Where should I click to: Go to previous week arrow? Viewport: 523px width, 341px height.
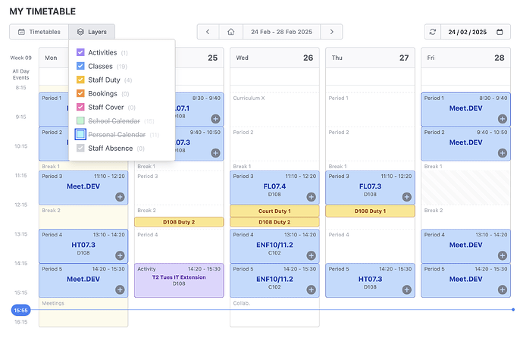(x=208, y=32)
